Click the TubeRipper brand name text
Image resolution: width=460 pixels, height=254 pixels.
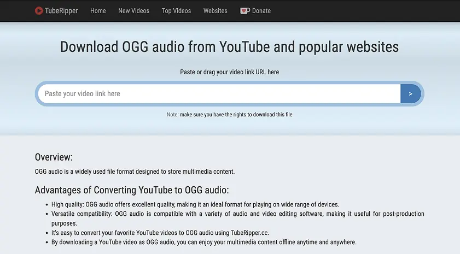61,10
